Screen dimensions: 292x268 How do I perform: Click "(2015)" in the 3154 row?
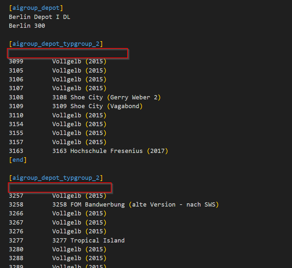[x=96, y=124]
